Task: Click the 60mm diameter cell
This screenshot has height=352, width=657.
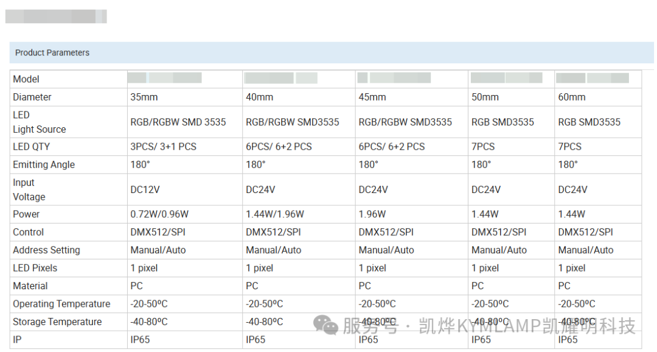Action: point(598,97)
